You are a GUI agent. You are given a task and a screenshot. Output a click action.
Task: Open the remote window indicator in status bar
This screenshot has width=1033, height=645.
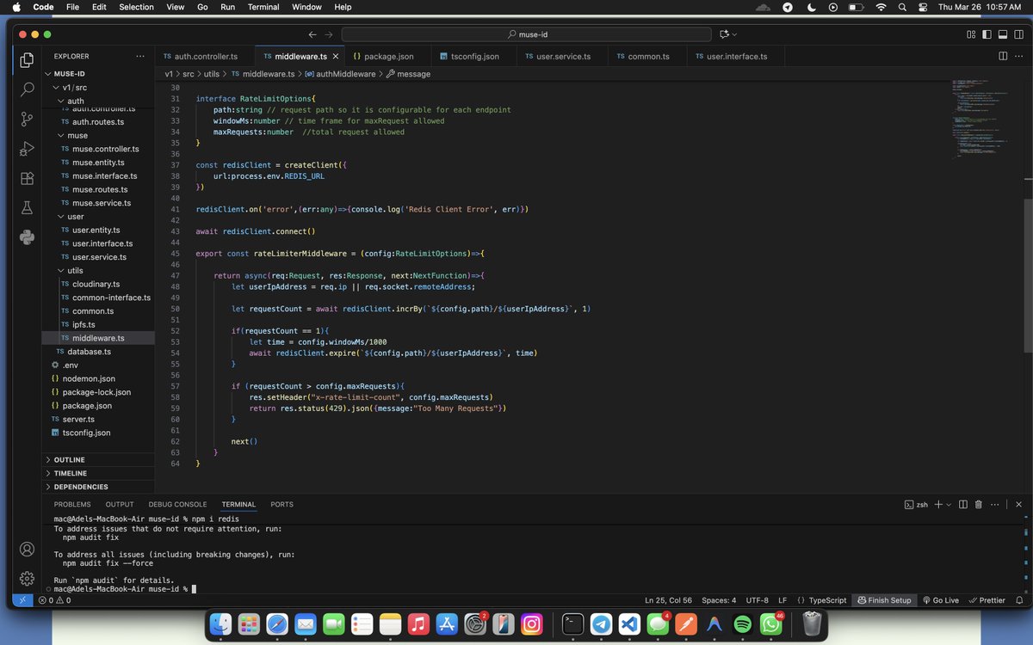tap(23, 600)
